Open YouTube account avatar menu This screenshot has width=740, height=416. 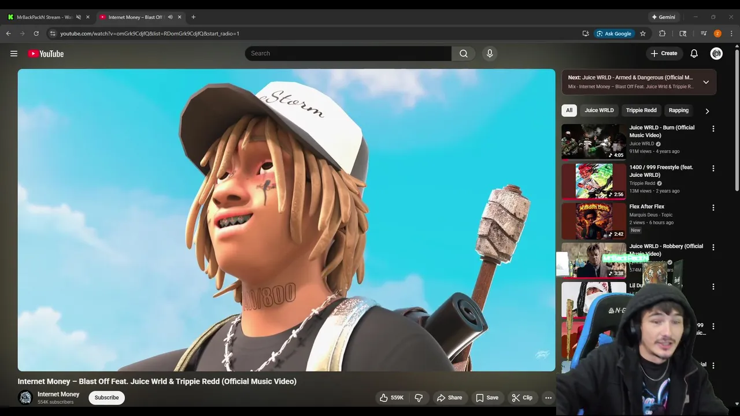click(716, 54)
